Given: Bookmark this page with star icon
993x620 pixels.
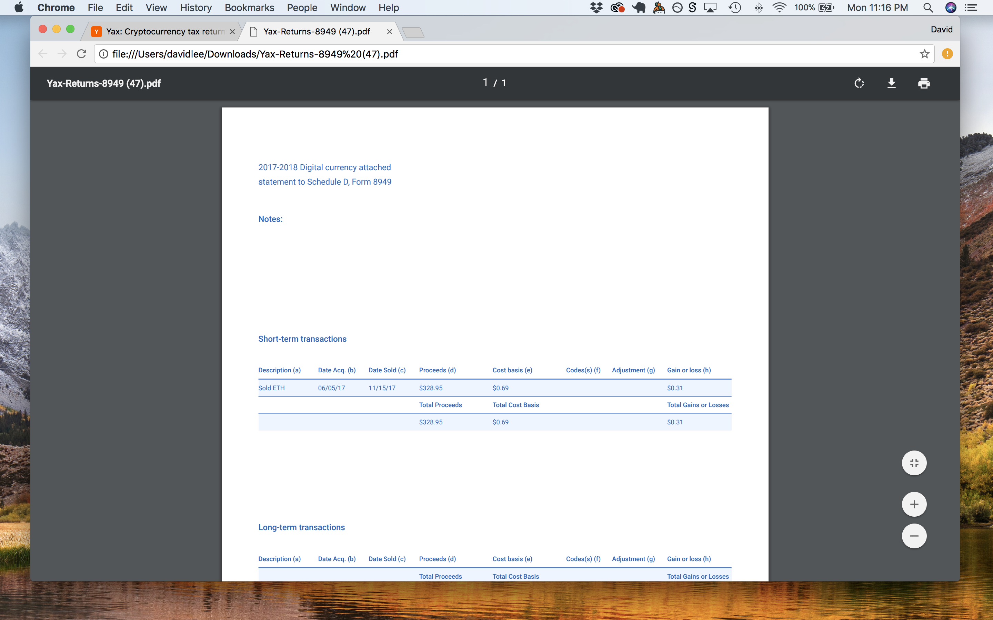Looking at the screenshot, I should [924, 54].
